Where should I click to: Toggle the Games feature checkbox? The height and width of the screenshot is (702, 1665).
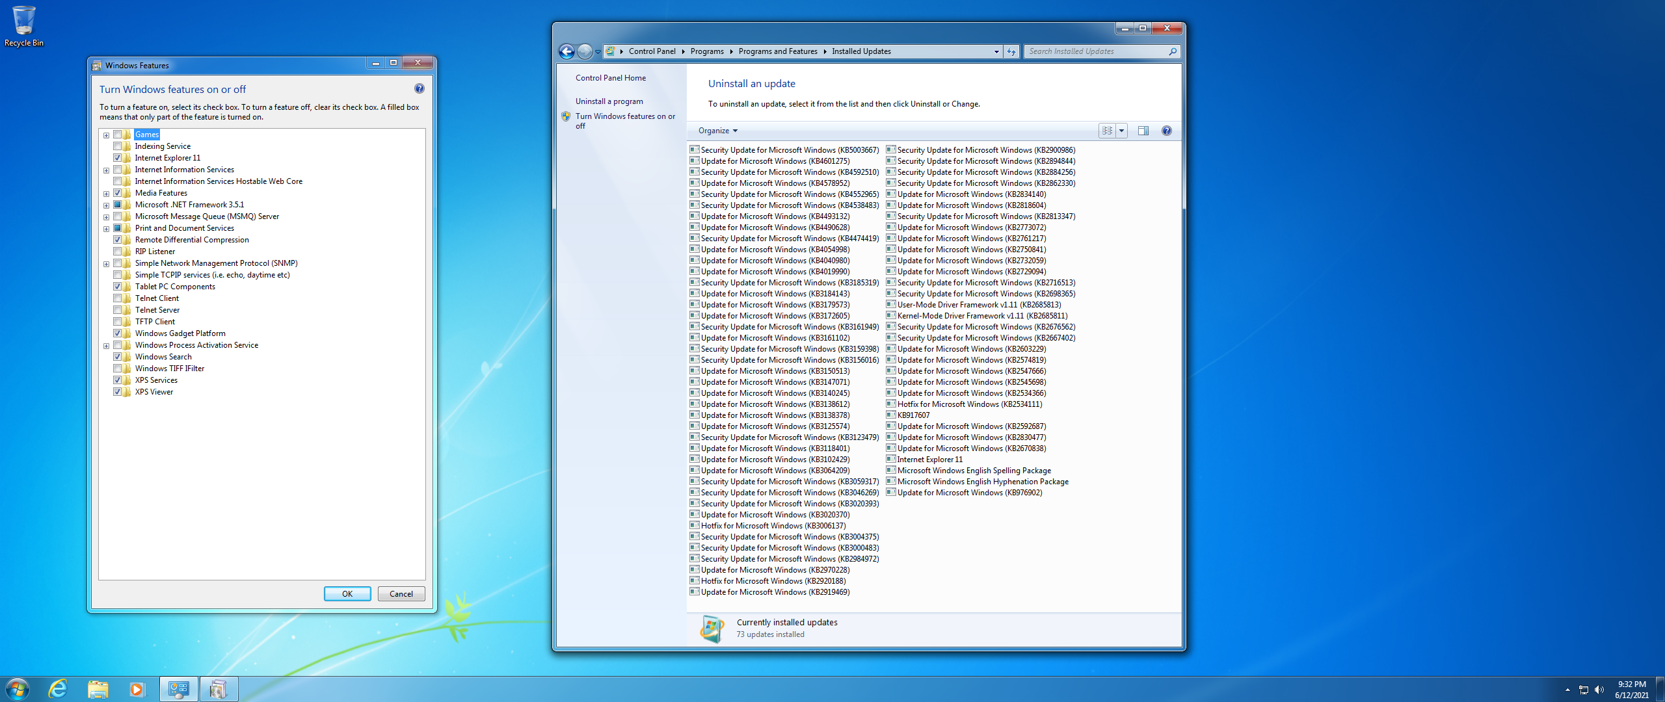pyautogui.click(x=118, y=135)
